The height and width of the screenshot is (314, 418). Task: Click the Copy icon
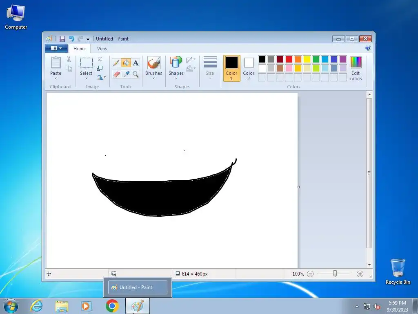[x=69, y=68]
